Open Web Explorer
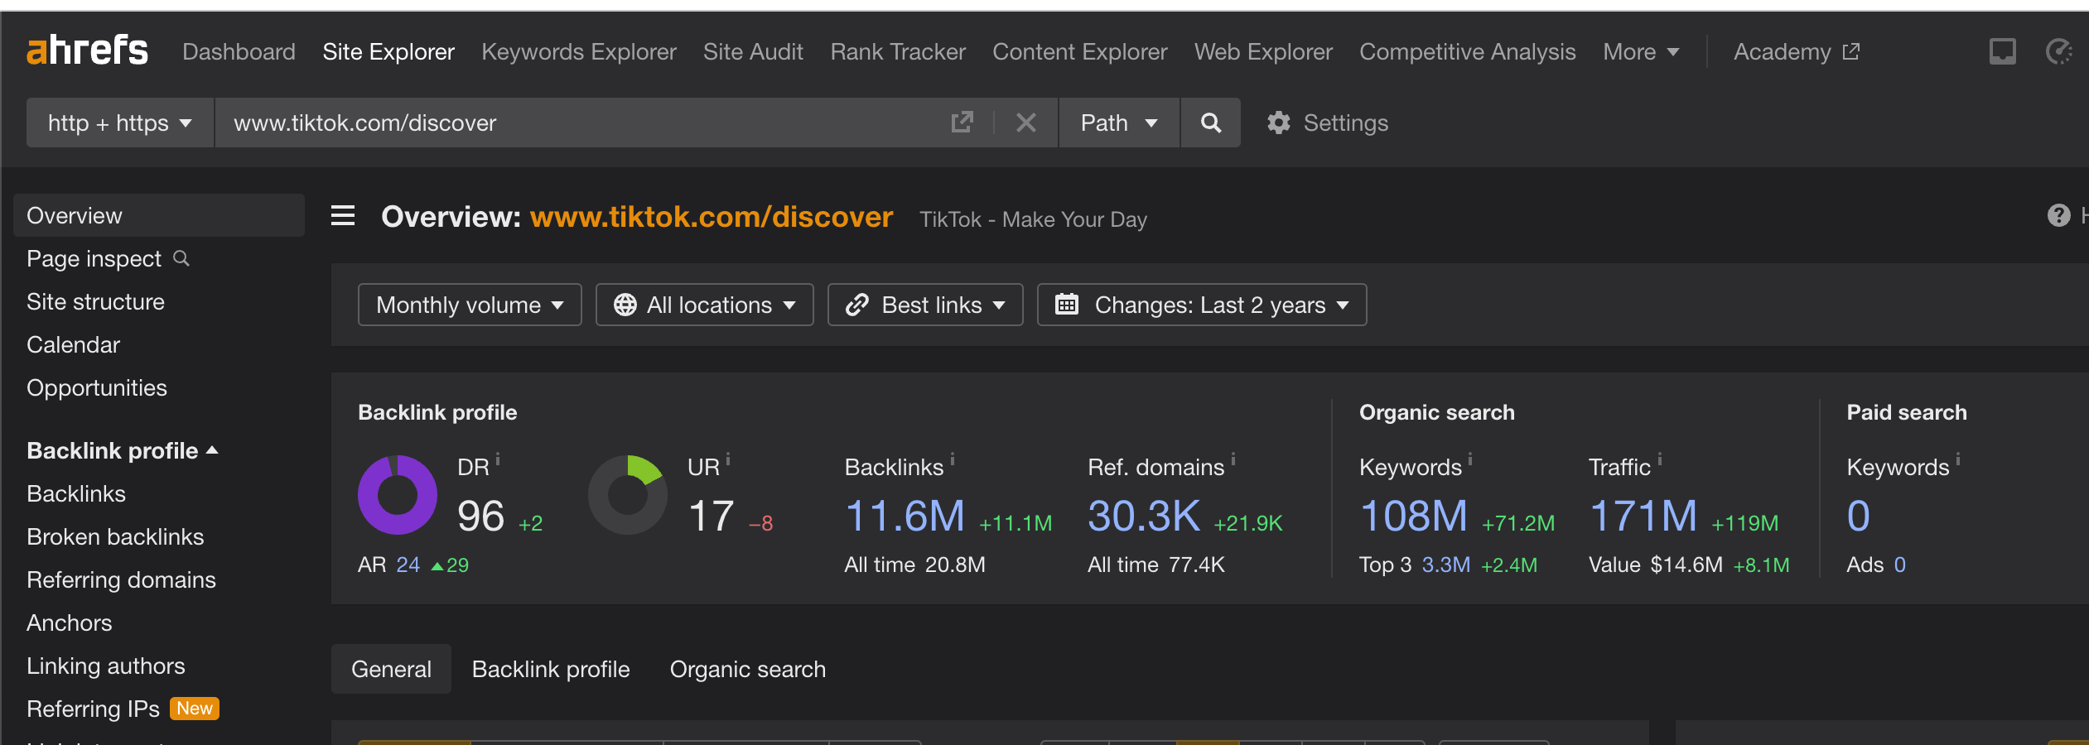The height and width of the screenshot is (745, 2089). 1263,51
